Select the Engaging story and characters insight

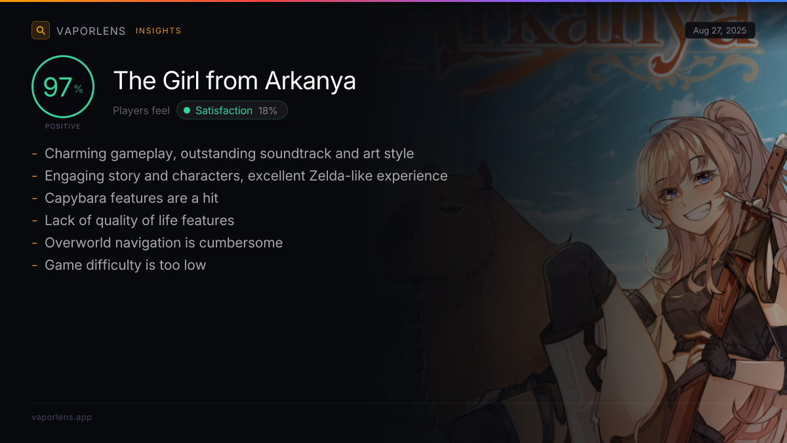[246, 176]
